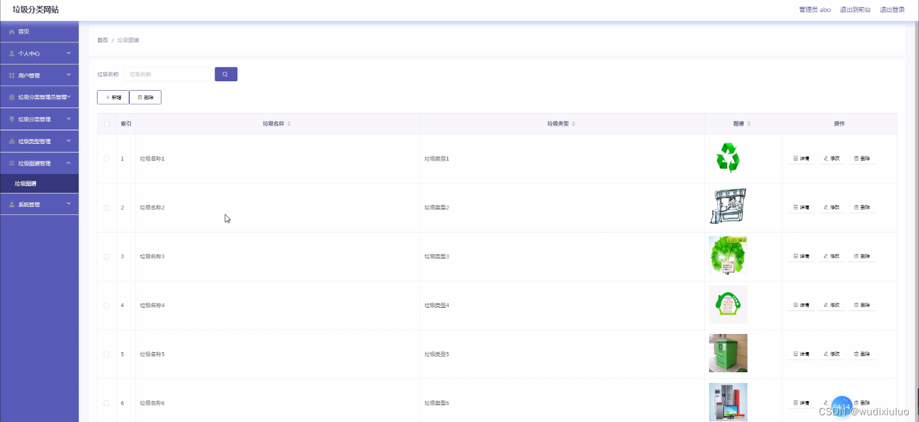
Task: Click the 垃圾名称 search input field
Action: (167, 74)
